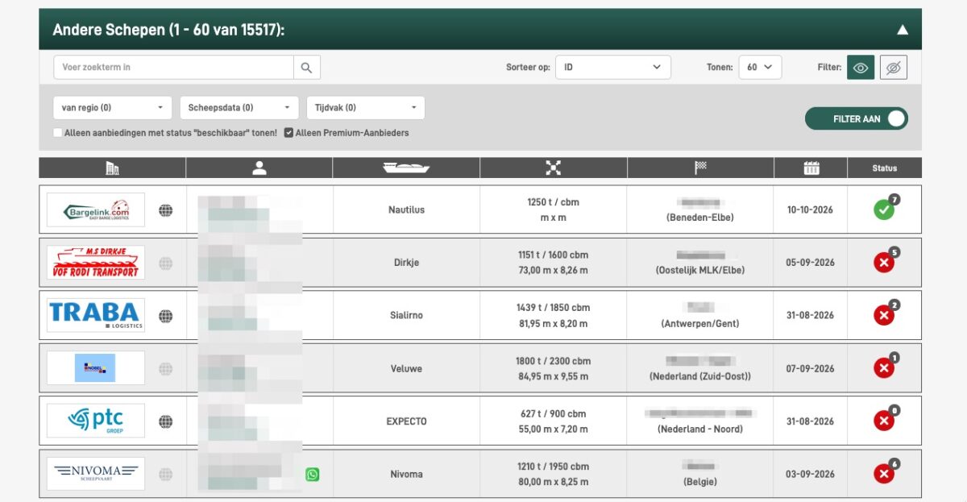967x502 pixels.
Task: Sort by the dimensions column icon
Action: (x=553, y=168)
